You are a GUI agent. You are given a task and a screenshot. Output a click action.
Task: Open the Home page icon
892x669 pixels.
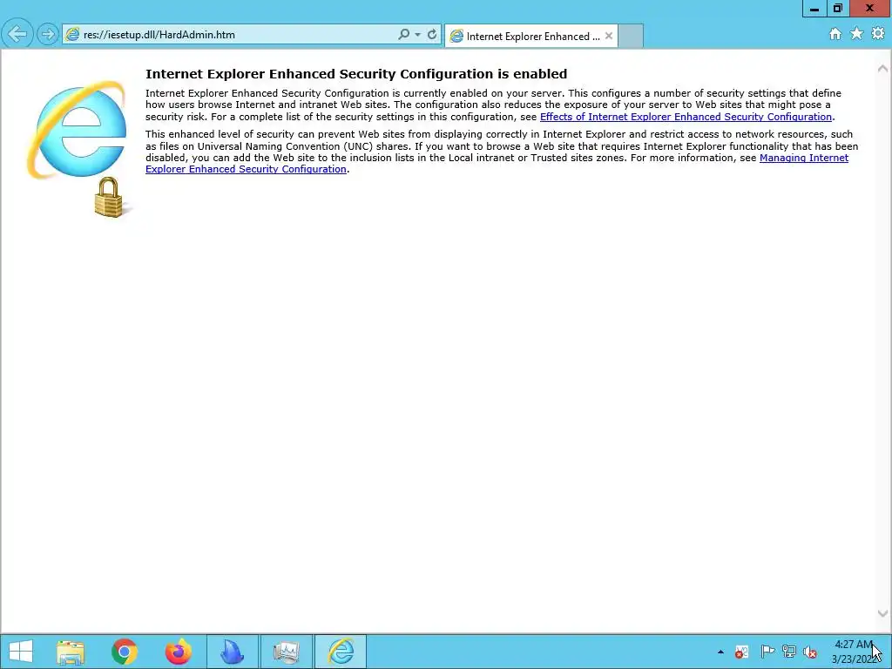tap(835, 34)
